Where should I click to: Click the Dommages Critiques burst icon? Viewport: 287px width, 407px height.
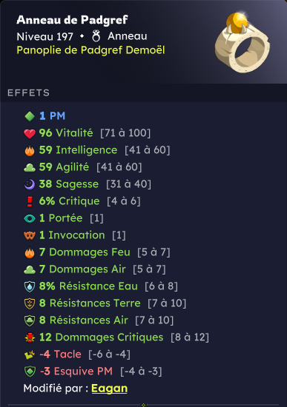(x=30, y=337)
